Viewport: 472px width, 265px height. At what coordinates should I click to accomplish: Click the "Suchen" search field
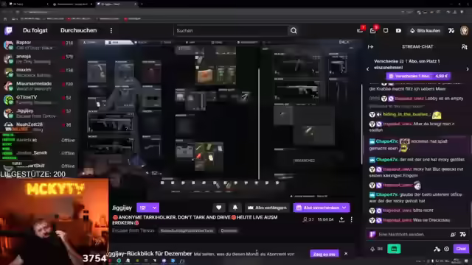(231, 31)
